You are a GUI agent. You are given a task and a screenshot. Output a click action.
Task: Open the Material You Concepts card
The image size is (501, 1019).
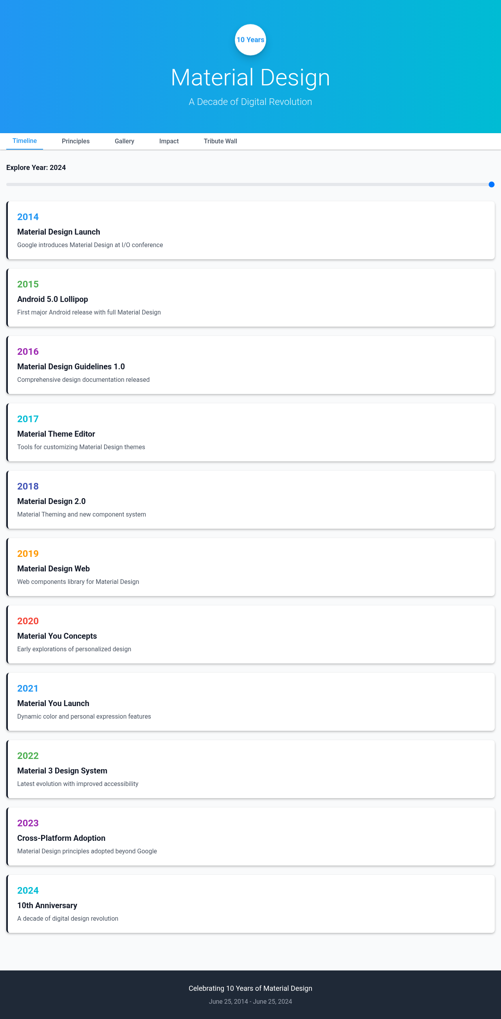pyautogui.click(x=250, y=634)
